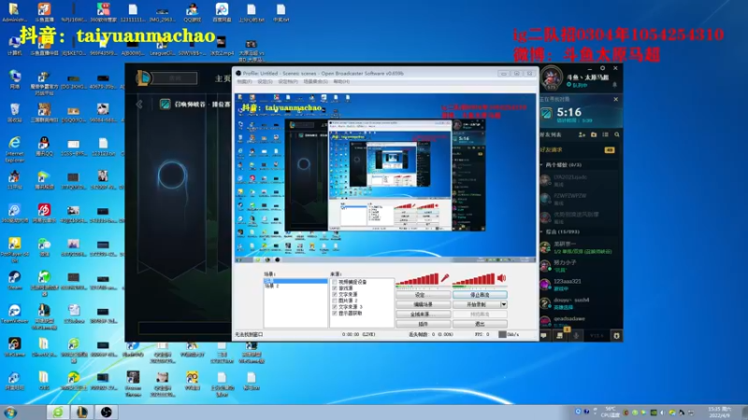Collapse the 两个螺蛳 (0/3) friend group
Viewport: 748px width, 420px height.
pyautogui.click(x=542, y=165)
